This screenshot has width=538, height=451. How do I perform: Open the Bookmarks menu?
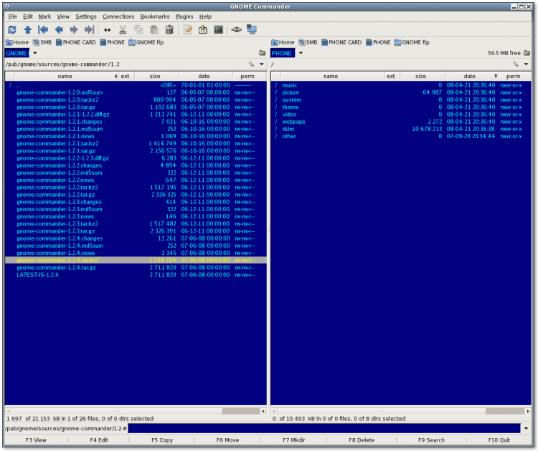(154, 16)
